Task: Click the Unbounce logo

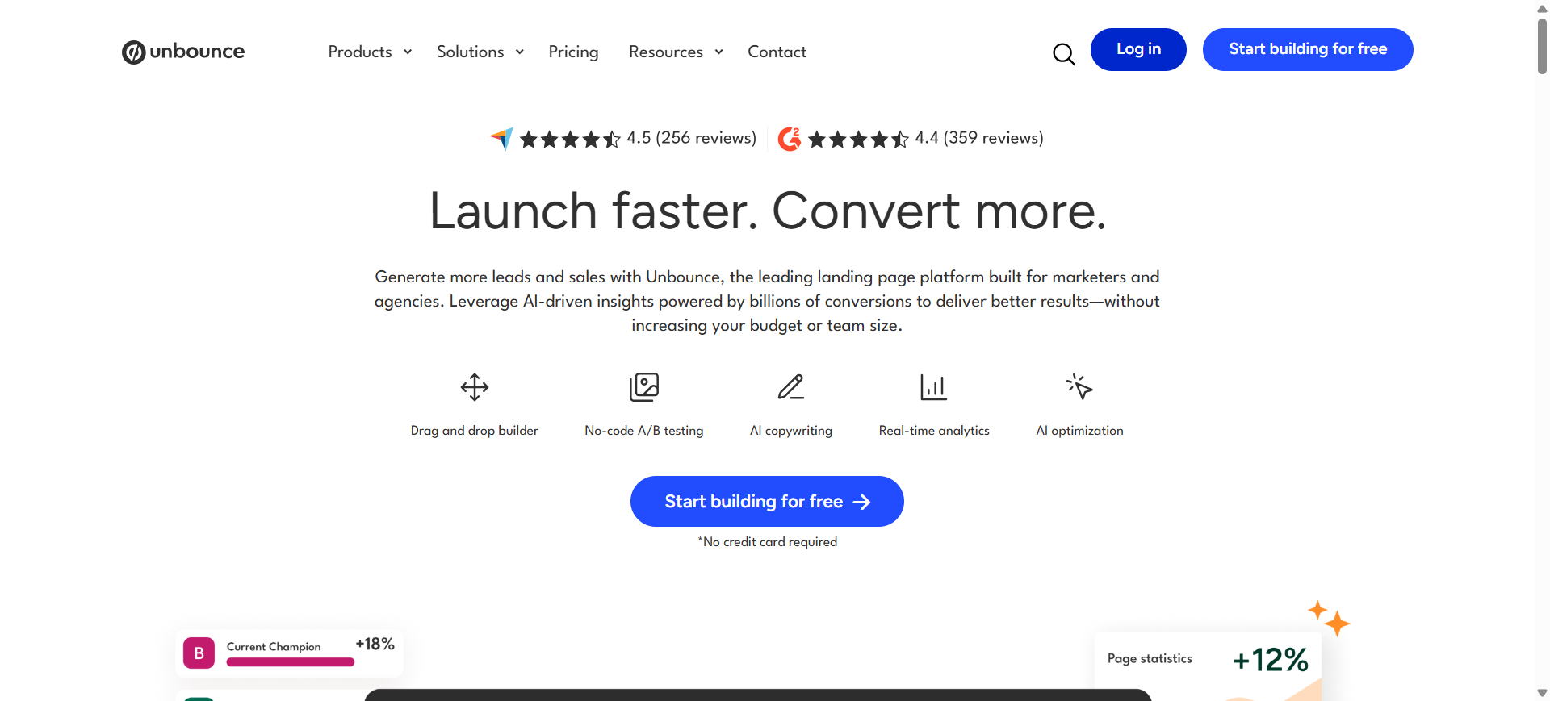Action: 183,52
